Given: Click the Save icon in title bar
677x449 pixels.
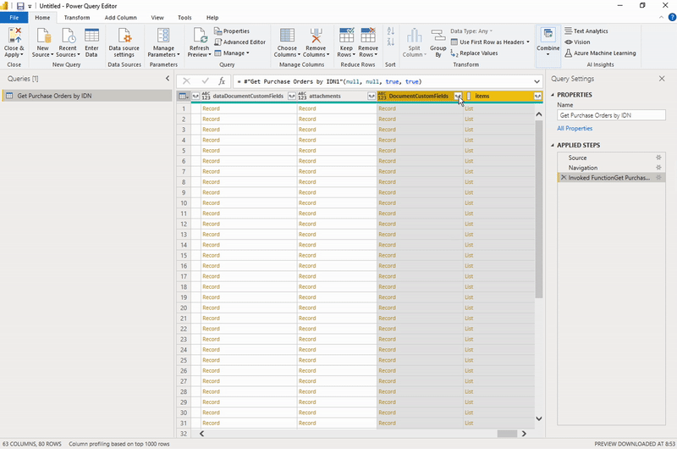Looking at the screenshot, I should click(x=19, y=6).
